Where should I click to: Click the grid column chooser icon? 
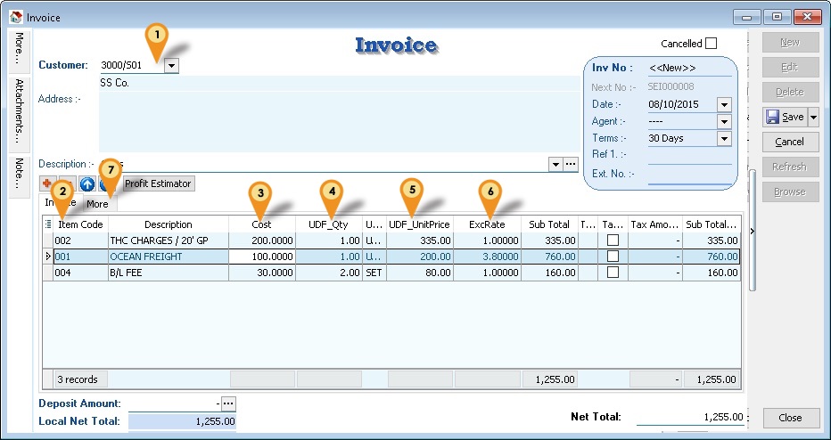47,224
